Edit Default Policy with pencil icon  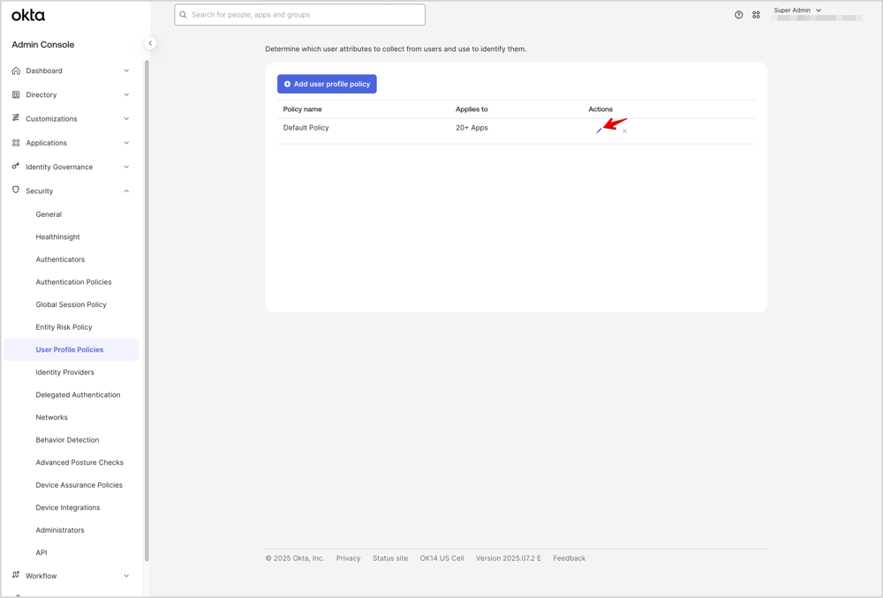click(599, 131)
